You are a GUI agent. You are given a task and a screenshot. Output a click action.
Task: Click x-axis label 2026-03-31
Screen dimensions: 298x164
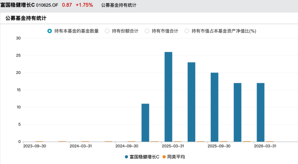pos(265,146)
